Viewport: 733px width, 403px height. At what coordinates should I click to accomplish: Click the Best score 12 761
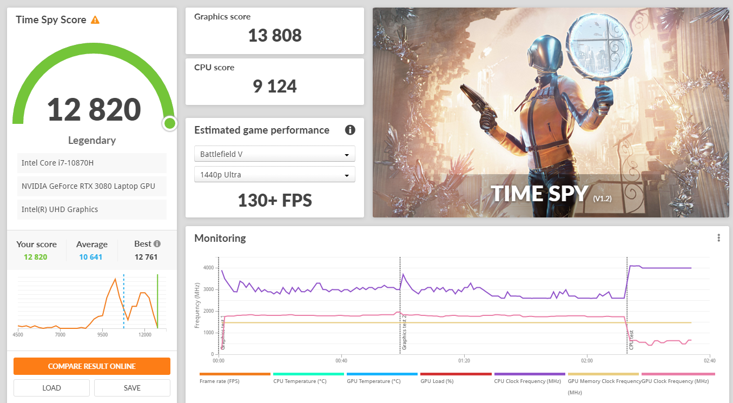[x=146, y=257]
